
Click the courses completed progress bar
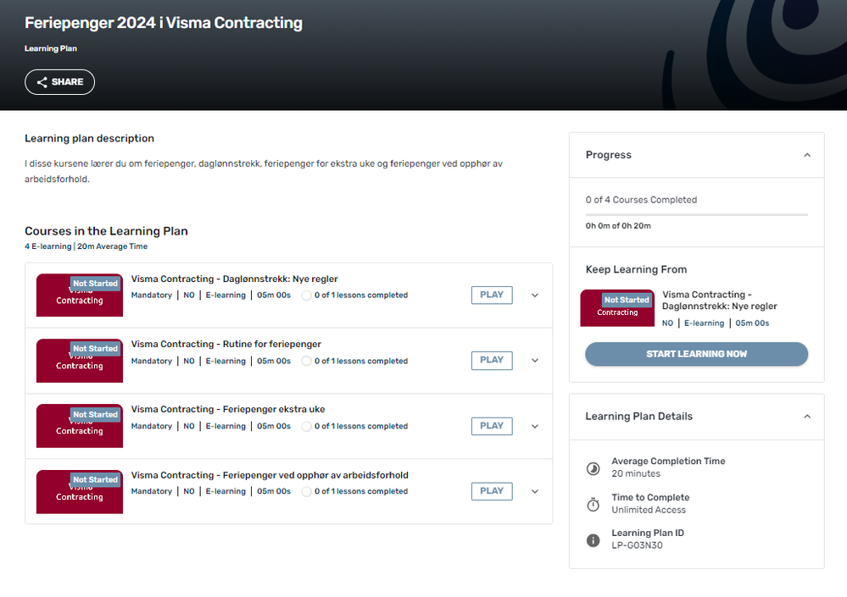(696, 215)
